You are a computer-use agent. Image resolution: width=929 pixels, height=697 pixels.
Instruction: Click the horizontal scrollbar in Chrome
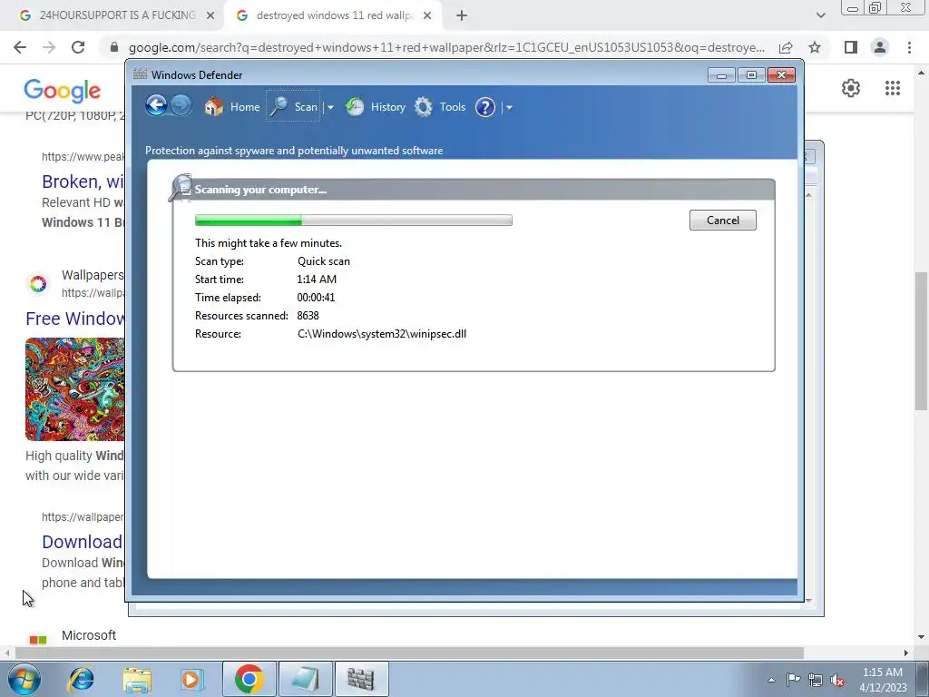pyautogui.click(x=409, y=653)
